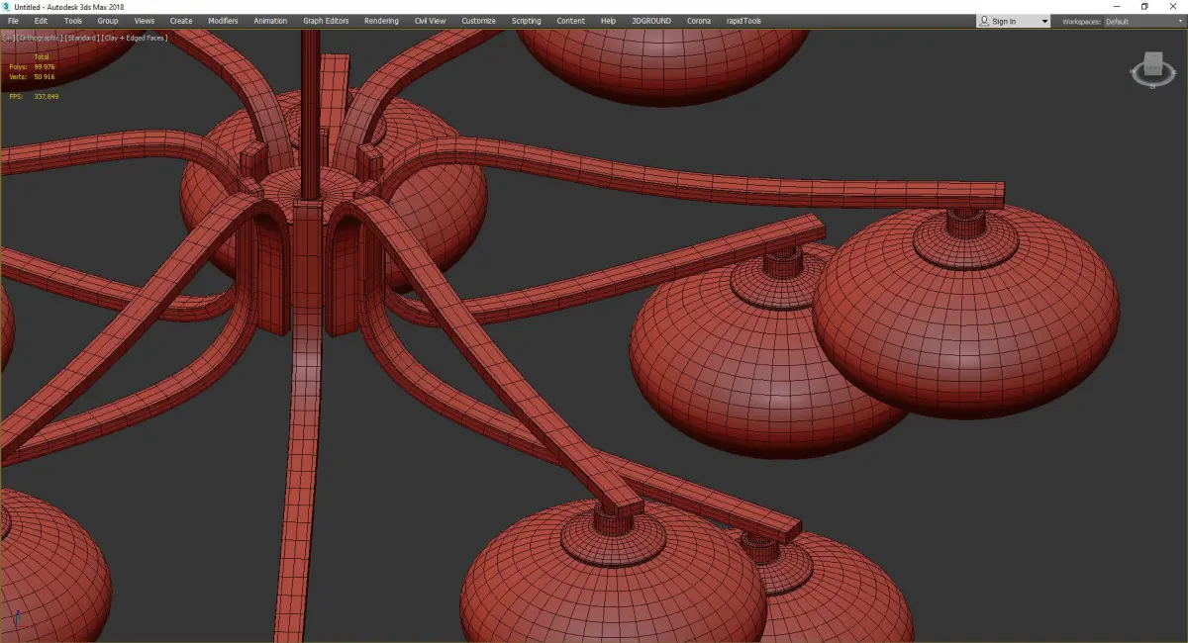
Task: Open the Civil View menu
Action: [430, 21]
